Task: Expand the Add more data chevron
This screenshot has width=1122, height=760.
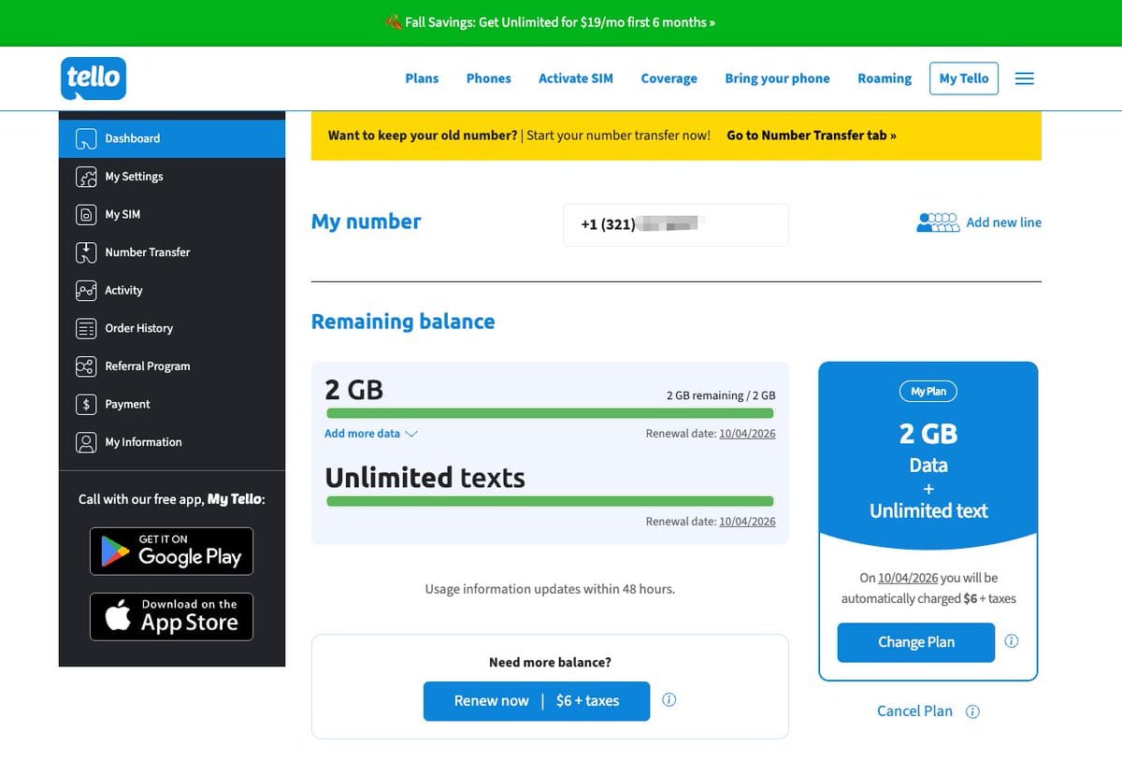Action: (x=411, y=434)
